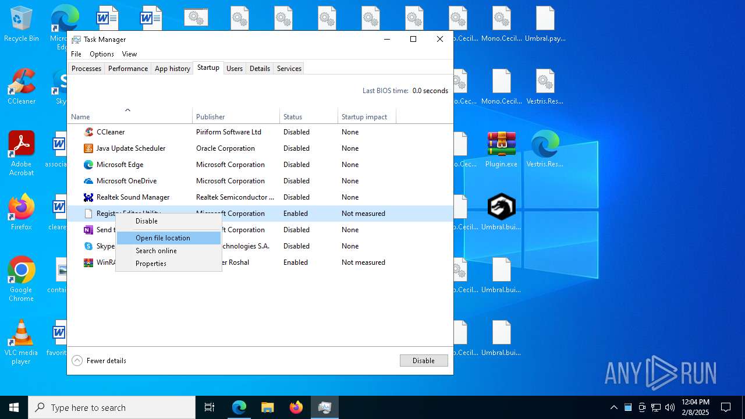Image resolution: width=745 pixels, height=419 pixels.
Task: Select VLC media player desktop shortcut
Action: [x=22, y=342]
